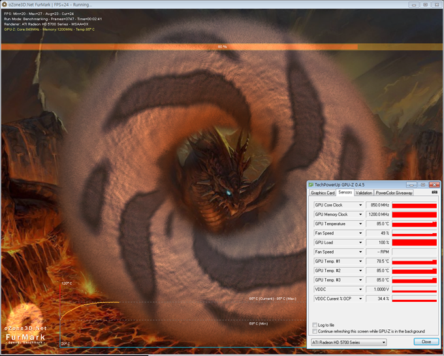Click the GPU Load red graph

tap(414, 242)
